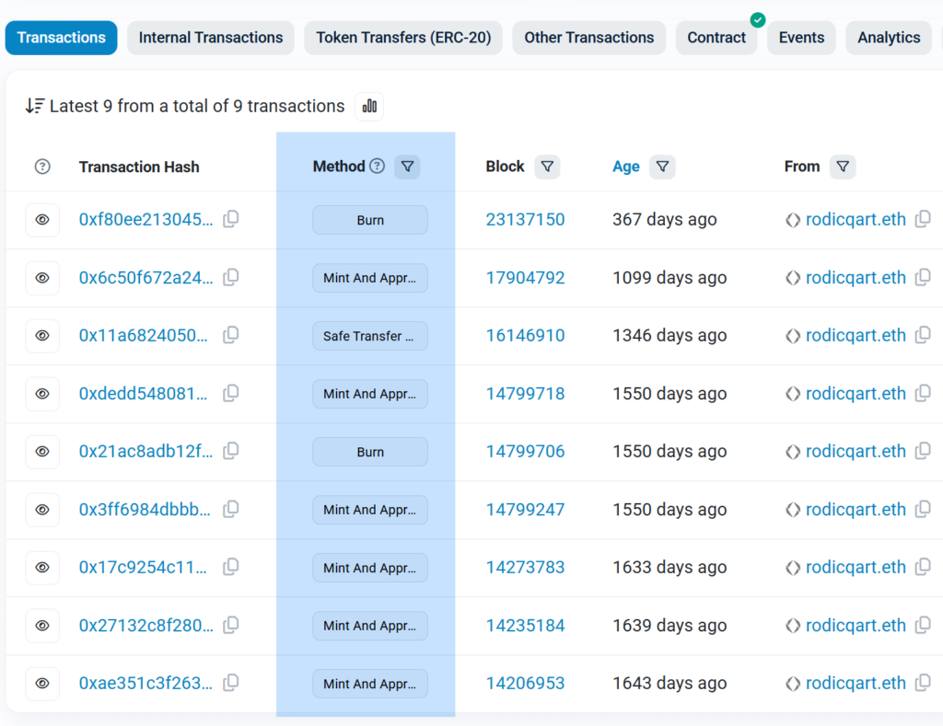This screenshot has width=943, height=726.
Task: Click the Transaction Hash column header
Action: [139, 167]
